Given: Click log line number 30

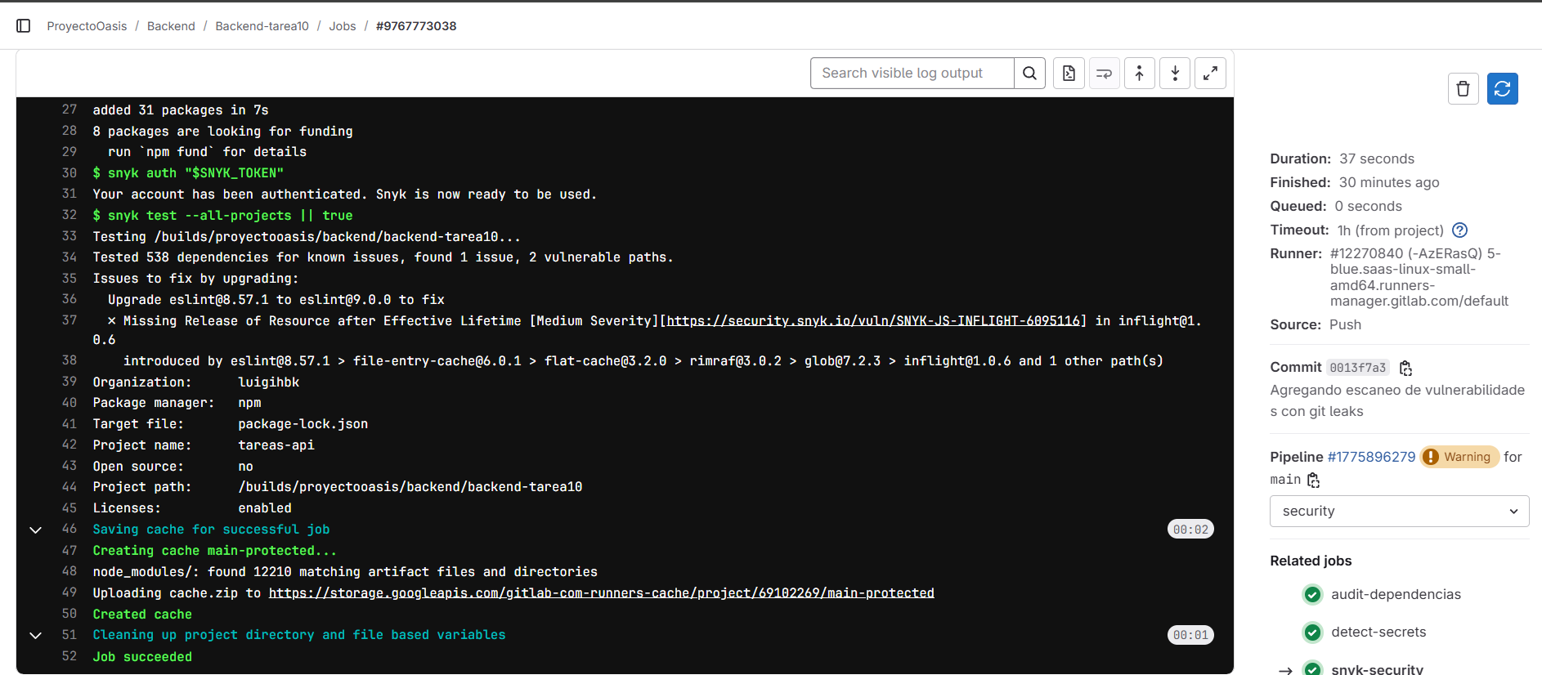Looking at the screenshot, I should point(69,173).
